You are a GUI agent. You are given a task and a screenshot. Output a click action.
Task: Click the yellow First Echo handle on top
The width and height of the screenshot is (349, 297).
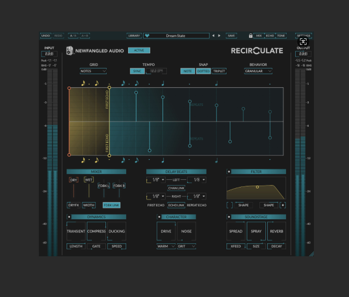[x=109, y=88]
